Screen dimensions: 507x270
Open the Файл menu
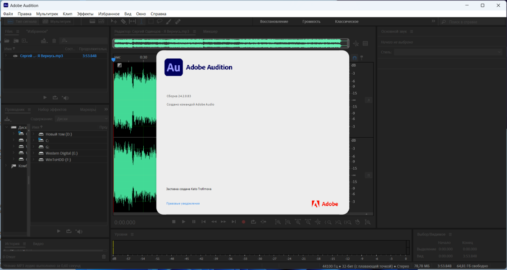pos(8,14)
